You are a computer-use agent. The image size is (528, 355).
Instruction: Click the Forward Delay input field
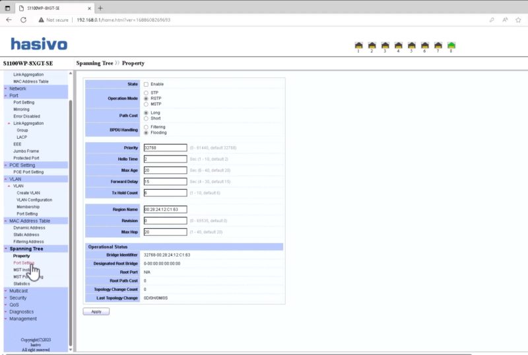tap(166, 182)
